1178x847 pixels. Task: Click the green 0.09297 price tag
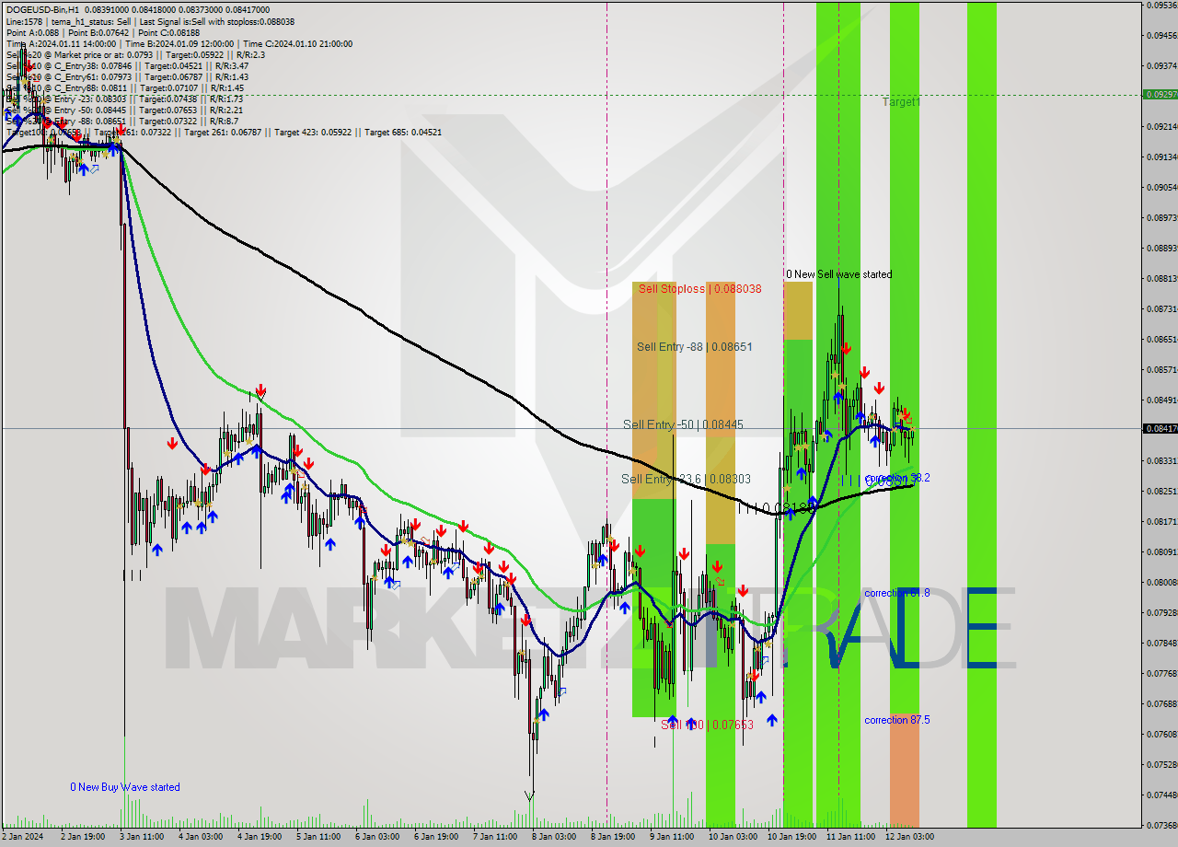coord(1160,94)
